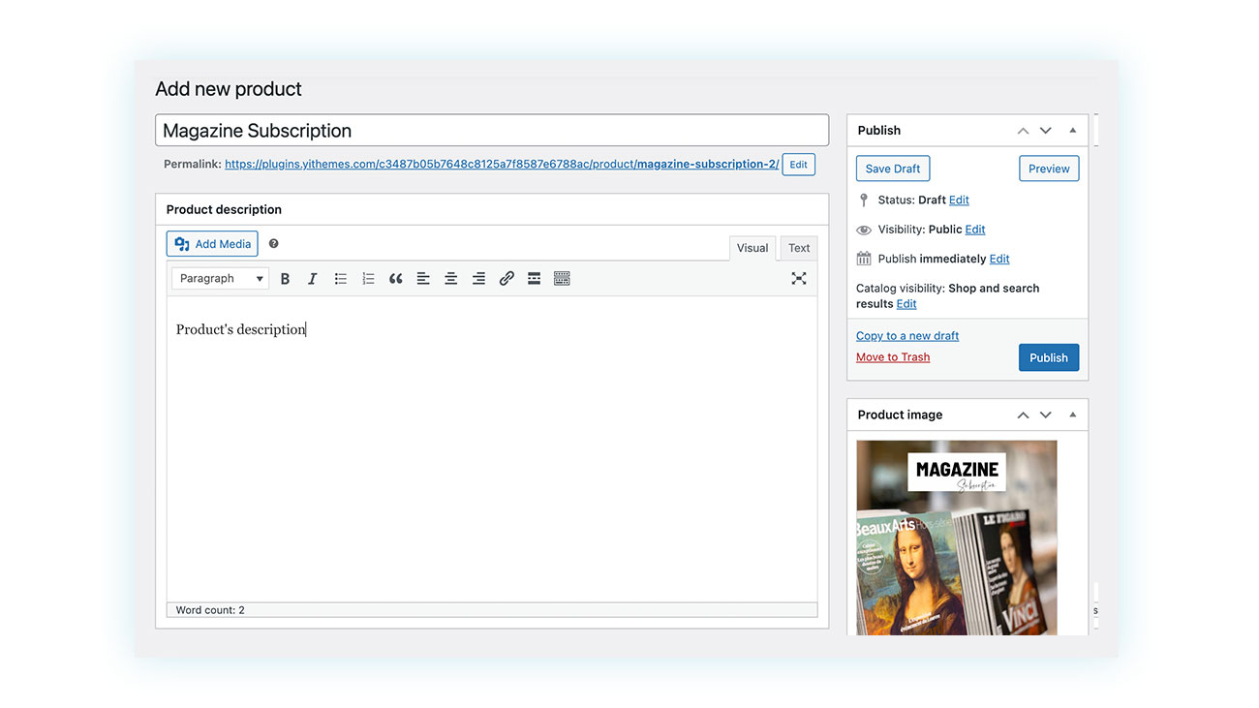The image size is (1259, 708).
Task: Collapse the Publish panel
Action: click(x=1073, y=131)
